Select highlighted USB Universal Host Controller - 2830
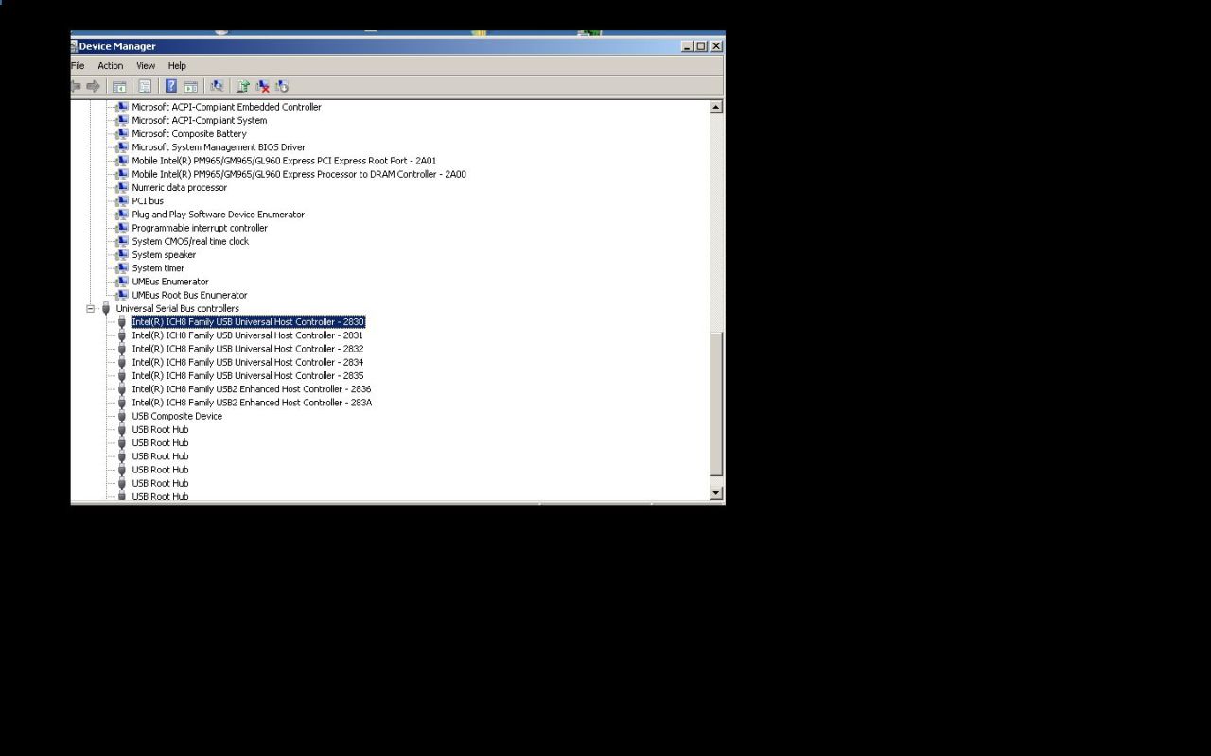Viewport: 1211px width, 756px height. point(248,322)
